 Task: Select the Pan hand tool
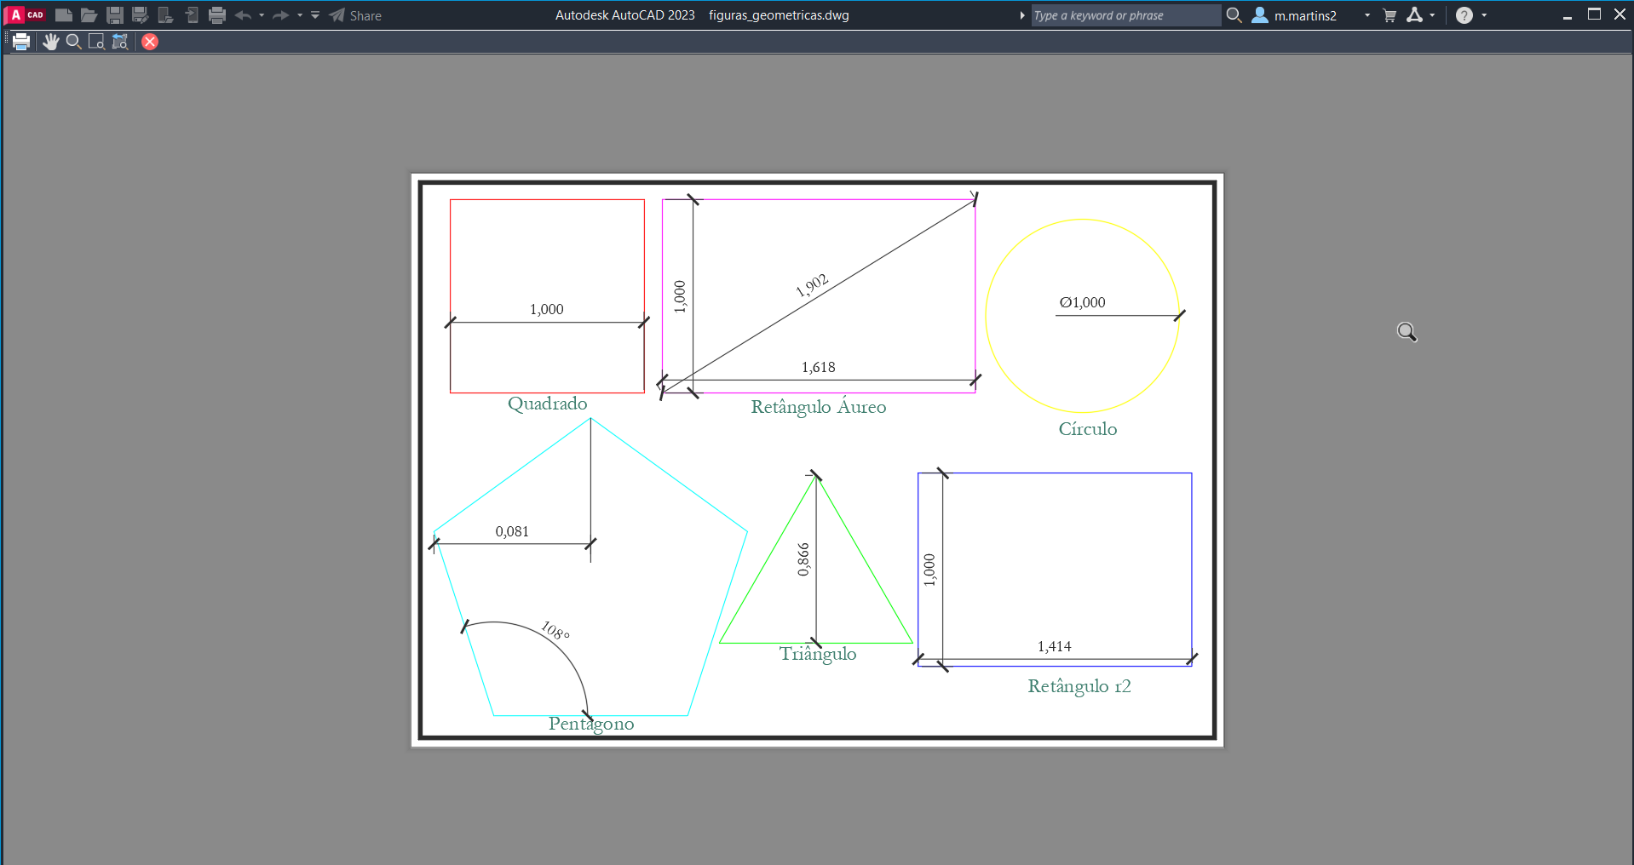(51, 42)
